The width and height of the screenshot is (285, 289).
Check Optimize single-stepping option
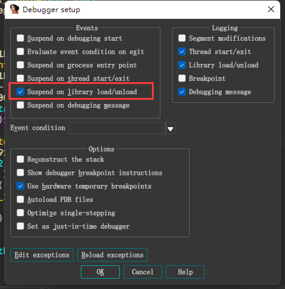[x=20, y=212]
